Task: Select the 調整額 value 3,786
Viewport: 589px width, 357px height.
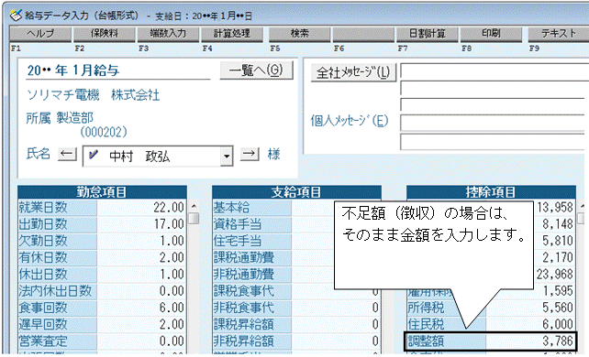Action: pos(530,341)
